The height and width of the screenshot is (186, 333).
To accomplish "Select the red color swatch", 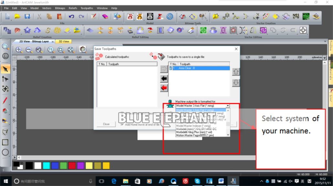I will point(72,165).
